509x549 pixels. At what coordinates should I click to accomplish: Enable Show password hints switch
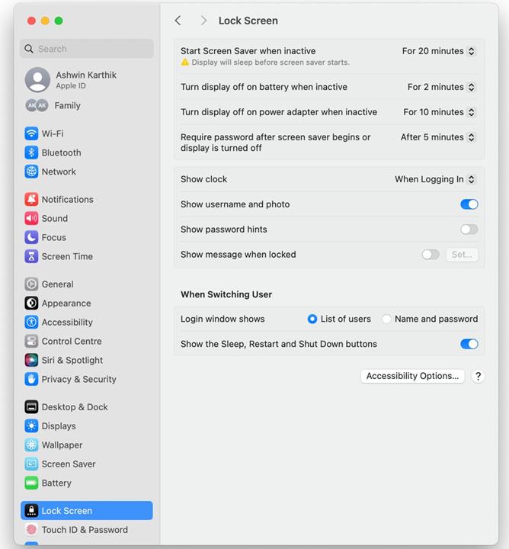469,230
